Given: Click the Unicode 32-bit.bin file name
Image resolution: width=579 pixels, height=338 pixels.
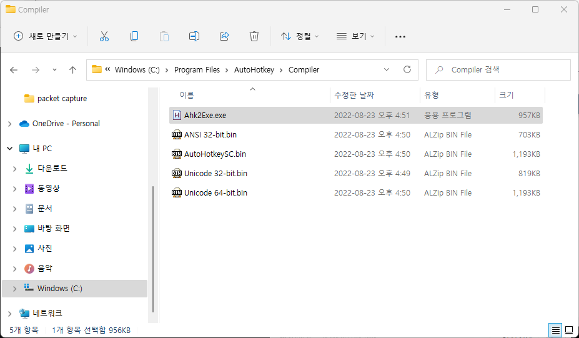Looking at the screenshot, I should coord(215,173).
